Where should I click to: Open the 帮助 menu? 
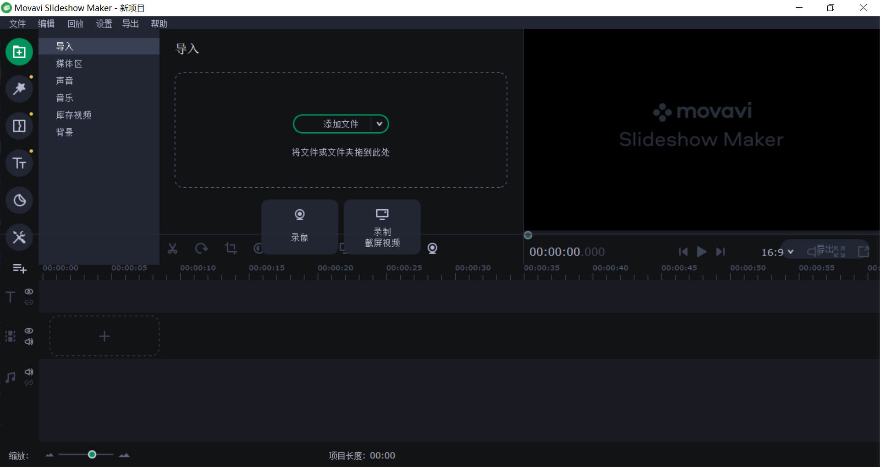tap(159, 24)
